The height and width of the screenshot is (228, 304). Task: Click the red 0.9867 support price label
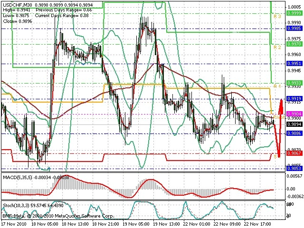[x=294, y=153]
